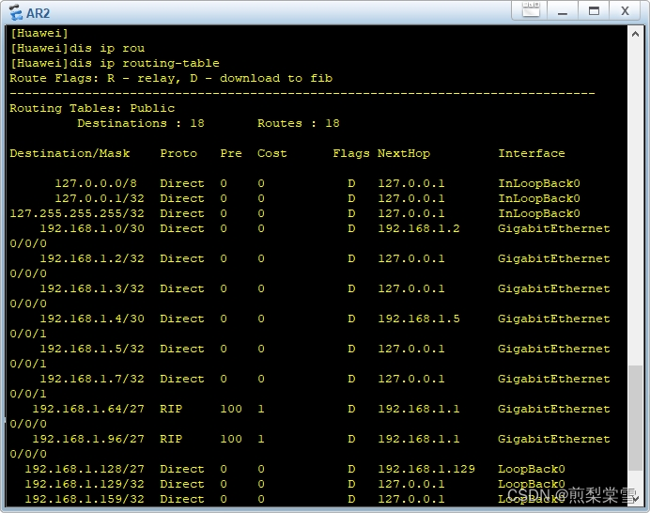Click the 'Destination/Mask' column header

coord(70,153)
